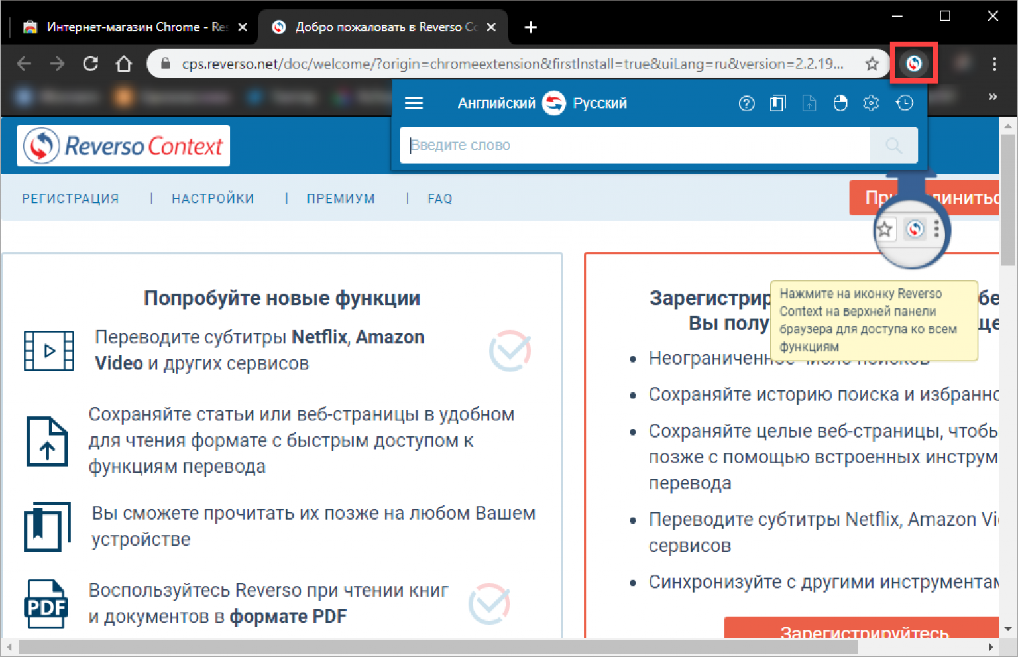Screen dimensions: 1018x657
Task: Click the browser address bar URL
Action: (x=512, y=64)
